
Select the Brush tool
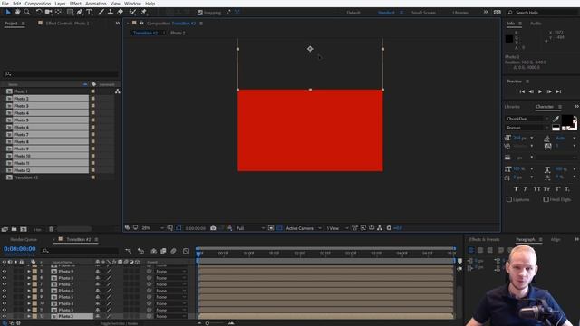click(101, 12)
